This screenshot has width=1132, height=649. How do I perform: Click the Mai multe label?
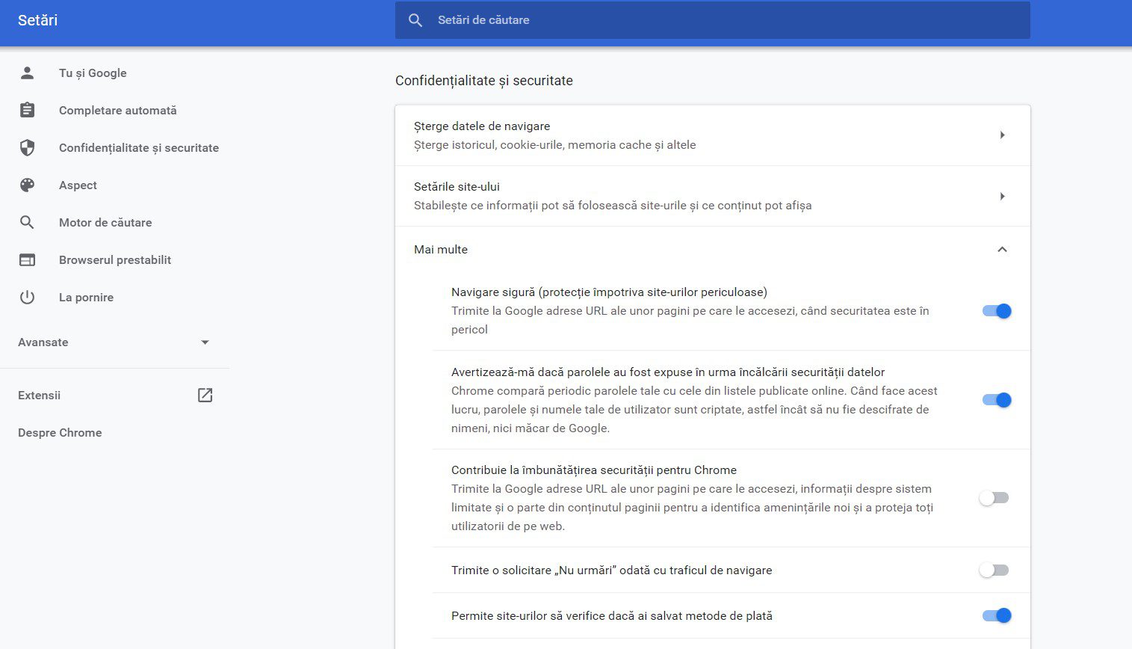point(441,250)
